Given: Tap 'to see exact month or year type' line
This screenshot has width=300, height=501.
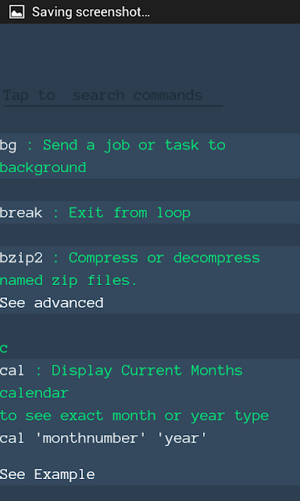Looking at the screenshot, I should coord(134,416).
